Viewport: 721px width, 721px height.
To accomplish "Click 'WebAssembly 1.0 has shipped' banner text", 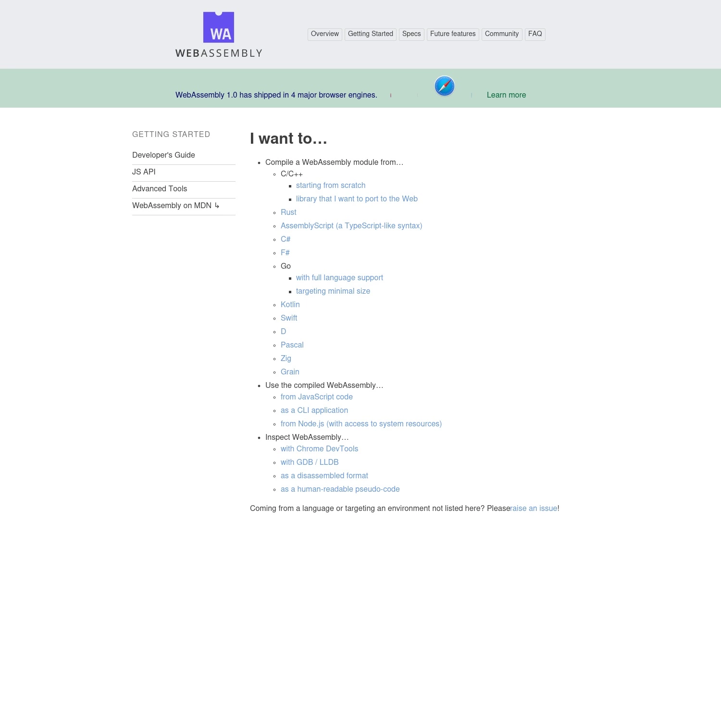I will (x=276, y=95).
